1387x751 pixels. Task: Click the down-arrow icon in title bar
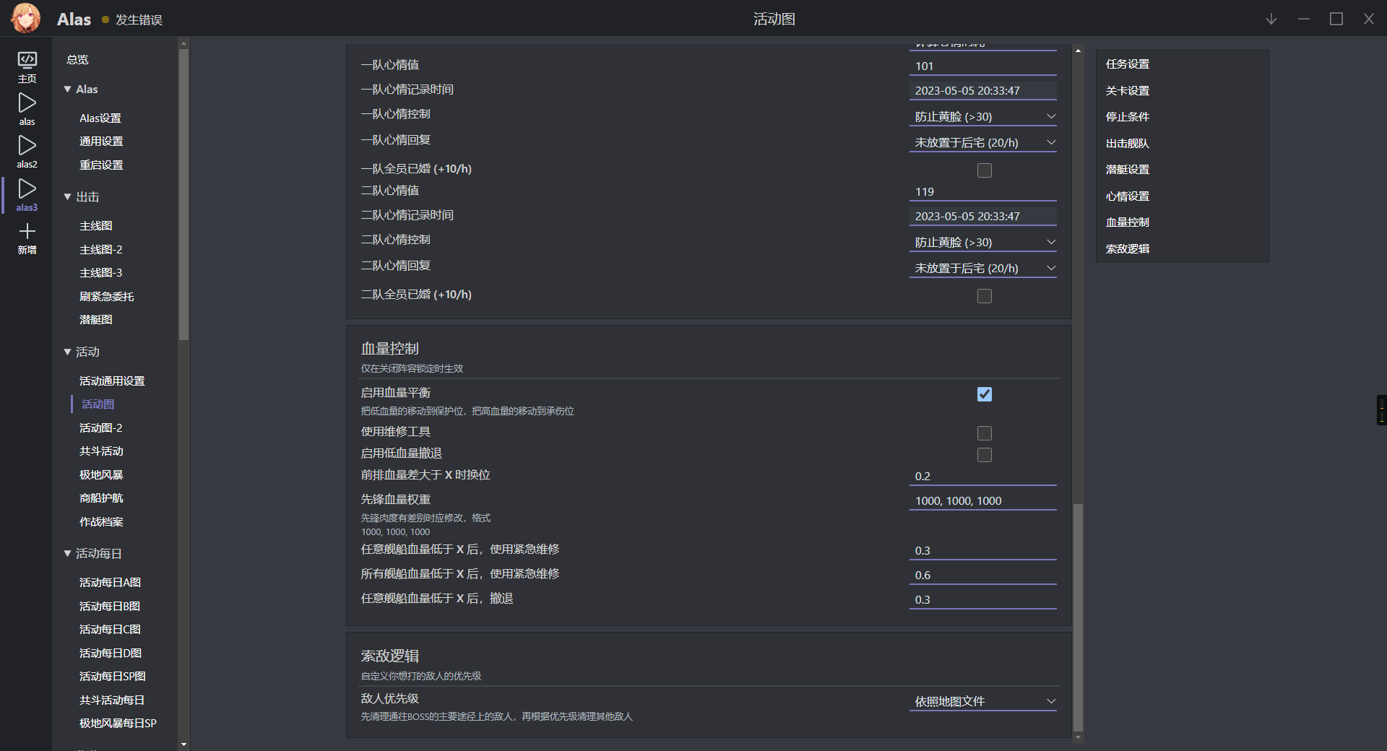pos(1271,19)
